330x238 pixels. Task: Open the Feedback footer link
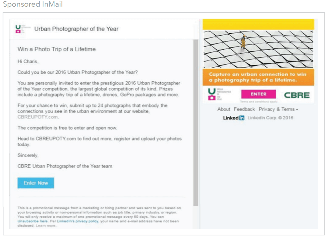pos(244,109)
